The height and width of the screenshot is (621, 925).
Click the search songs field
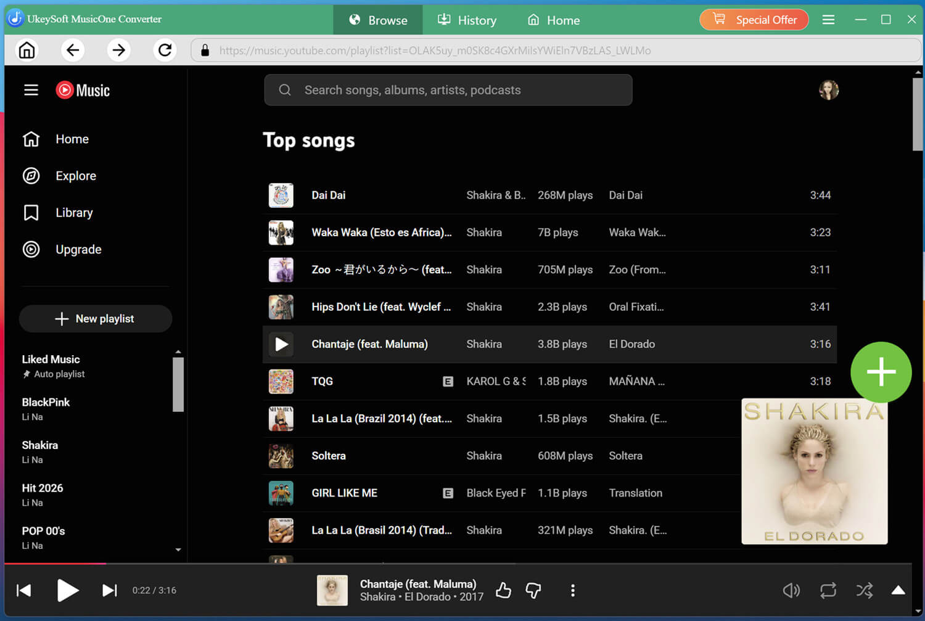pos(448,90)
